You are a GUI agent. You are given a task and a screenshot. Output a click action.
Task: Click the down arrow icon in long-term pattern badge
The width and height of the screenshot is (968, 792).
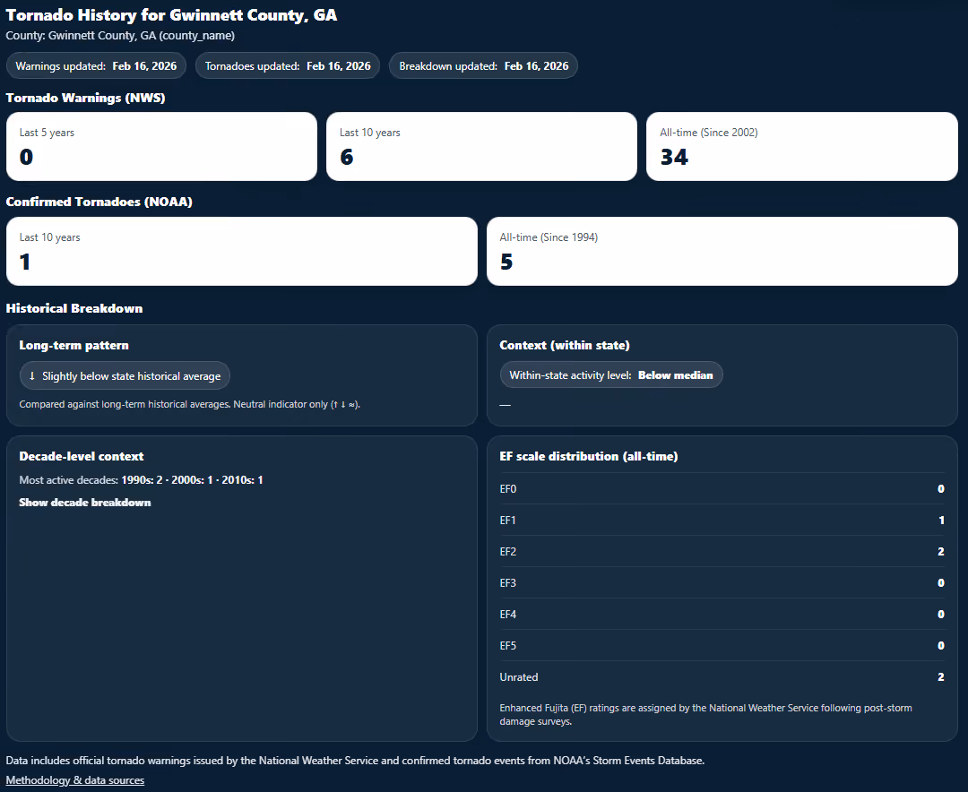pos(32,376)
